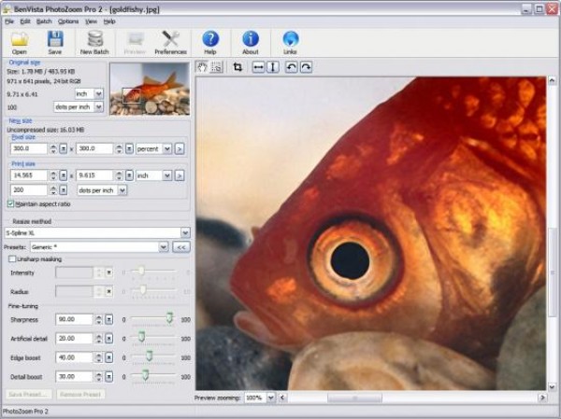Open Preferences from the toolbar
This screenshot has height=419, width=561.
click(x=170, y=39)
